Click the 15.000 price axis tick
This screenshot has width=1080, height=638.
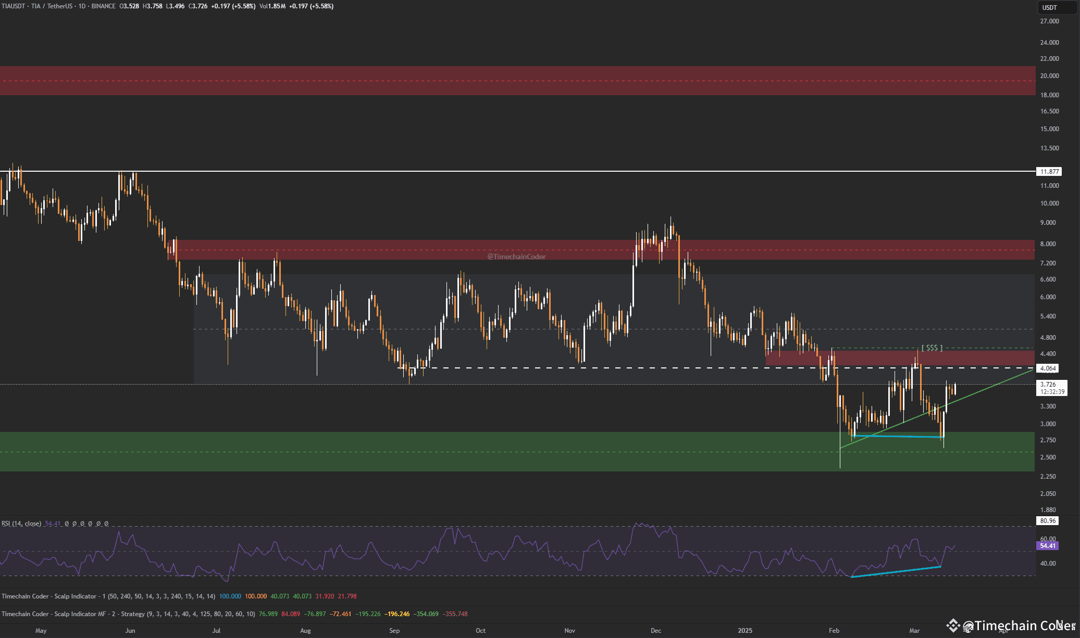click(1050, 129)
